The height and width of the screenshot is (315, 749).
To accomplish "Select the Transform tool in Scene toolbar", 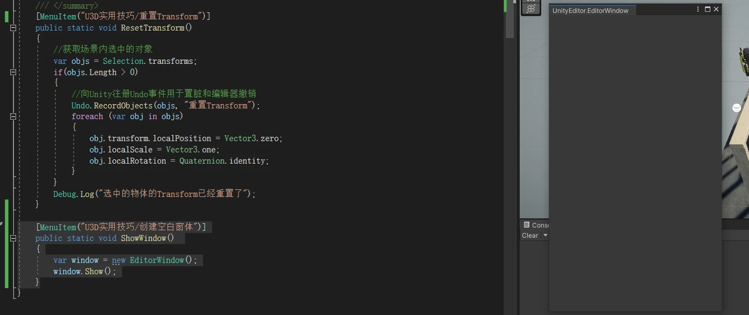I will 530,9.
